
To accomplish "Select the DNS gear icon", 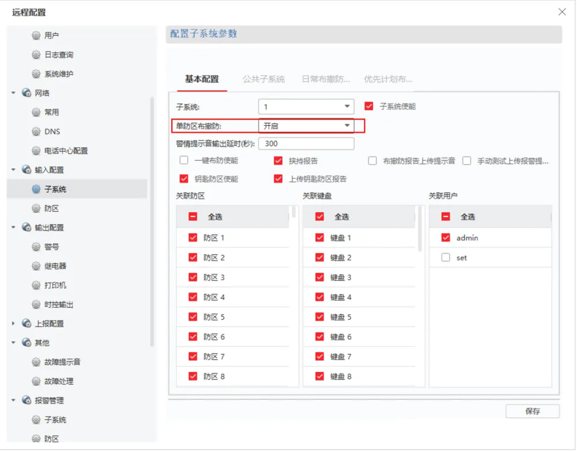I will pyautogui.click(x=36, y=132).
